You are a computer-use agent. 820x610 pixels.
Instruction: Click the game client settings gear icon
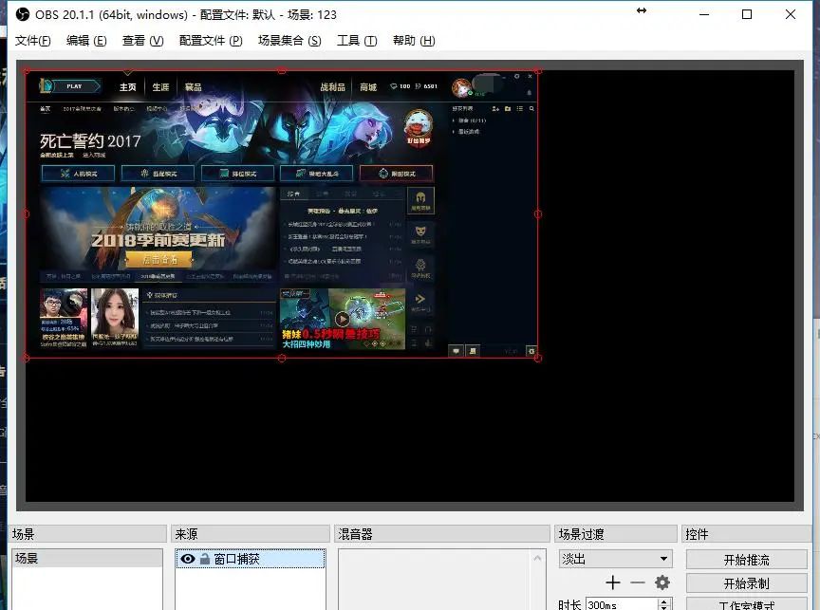click(x=516, y=76)
